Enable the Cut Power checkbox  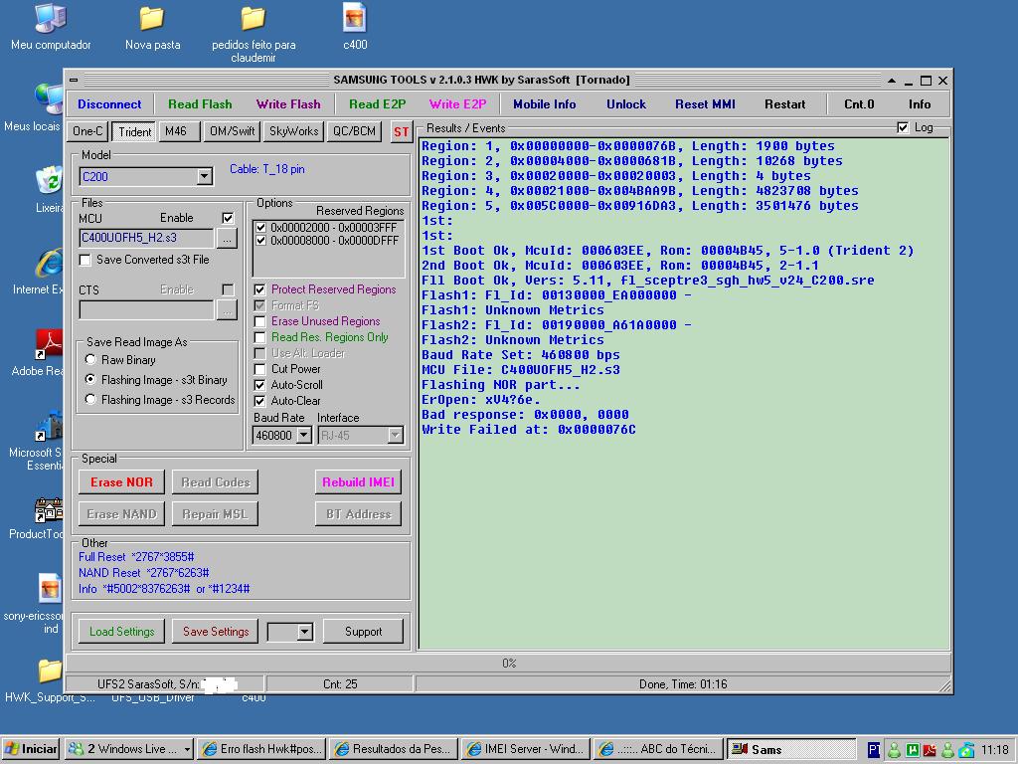pyautogui.click(x=259, y=369)
